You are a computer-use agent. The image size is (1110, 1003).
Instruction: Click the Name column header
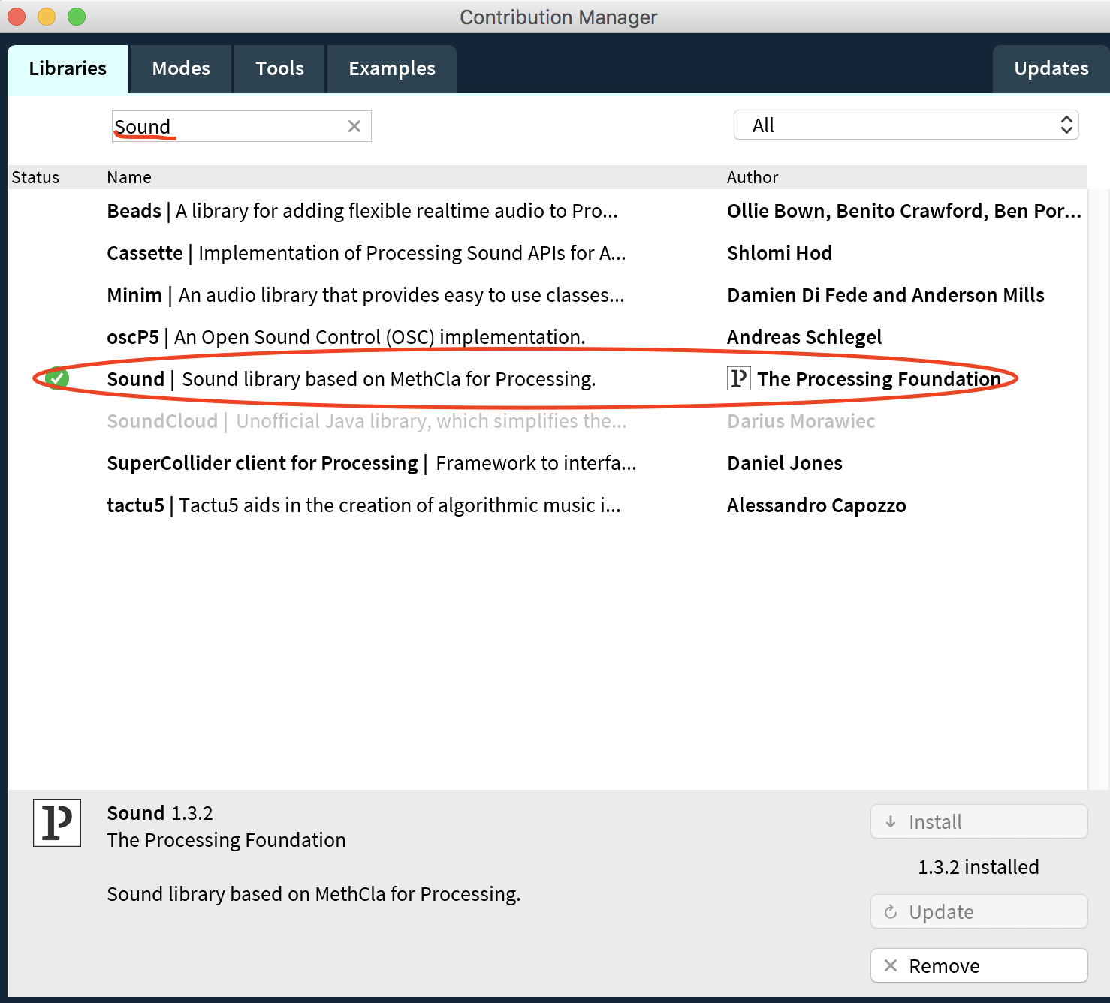pos(129,177)
